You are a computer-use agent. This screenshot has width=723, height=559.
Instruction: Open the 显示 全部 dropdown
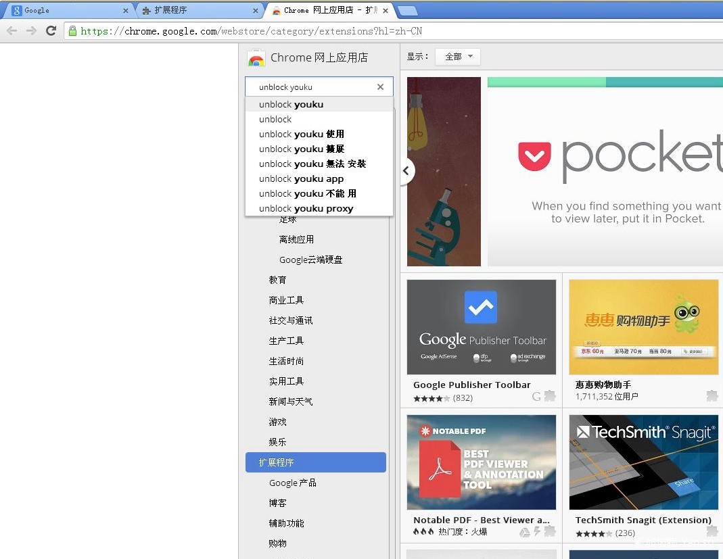[458, 57]
